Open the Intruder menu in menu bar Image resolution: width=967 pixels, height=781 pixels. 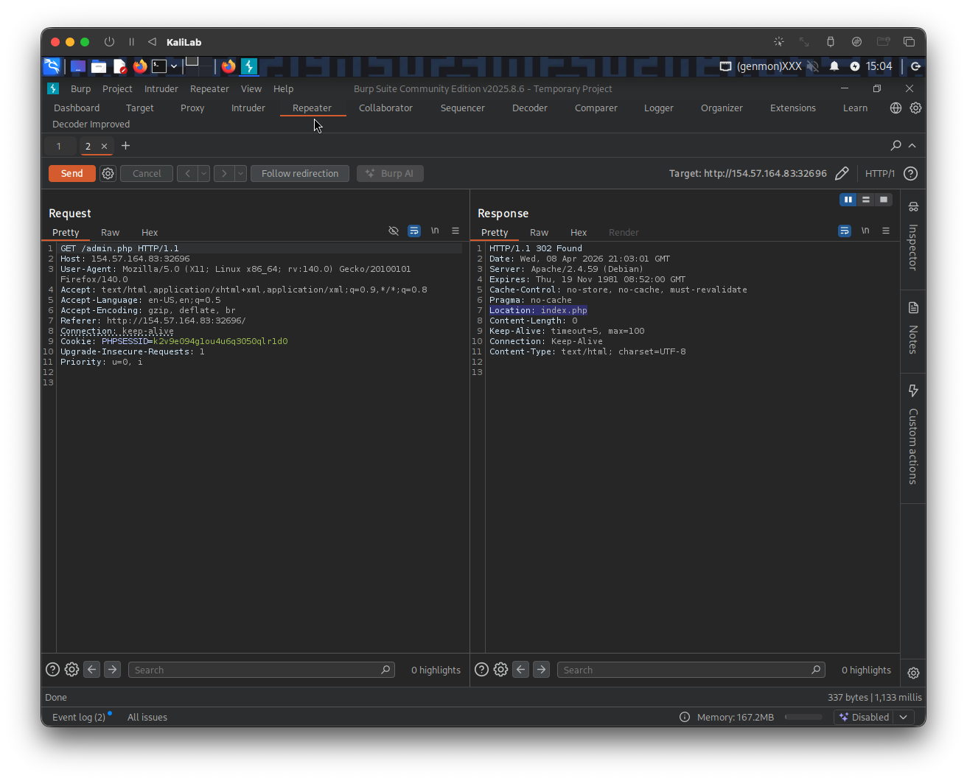coord(161,89)
